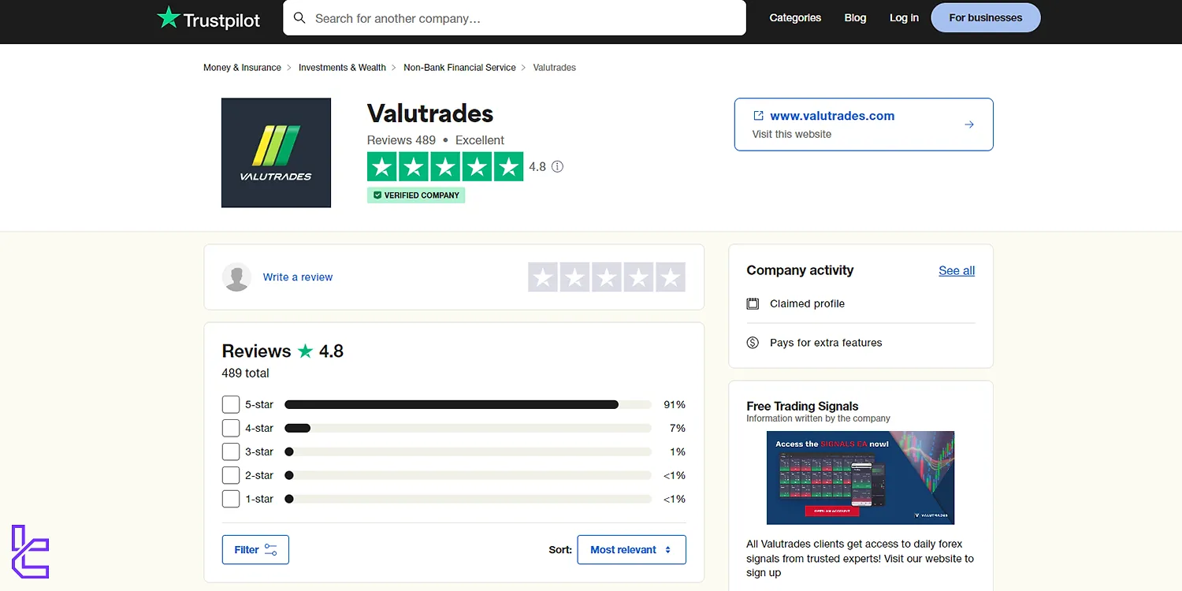Click the 489 total text
Screen dimensions: 1182x591
(x=246, y=374)
